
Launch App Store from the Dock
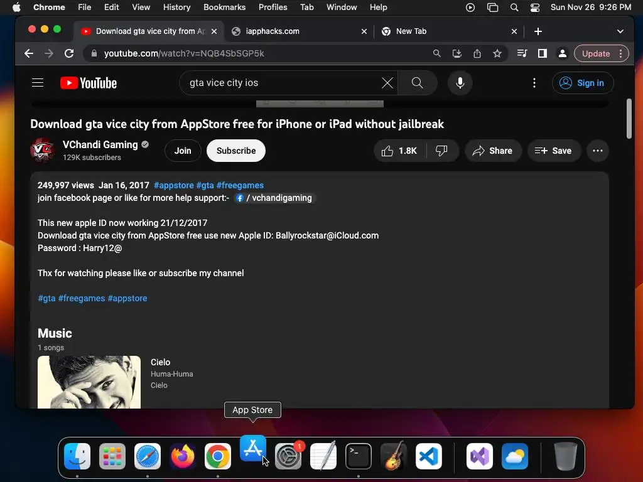(x=252, y=448)
